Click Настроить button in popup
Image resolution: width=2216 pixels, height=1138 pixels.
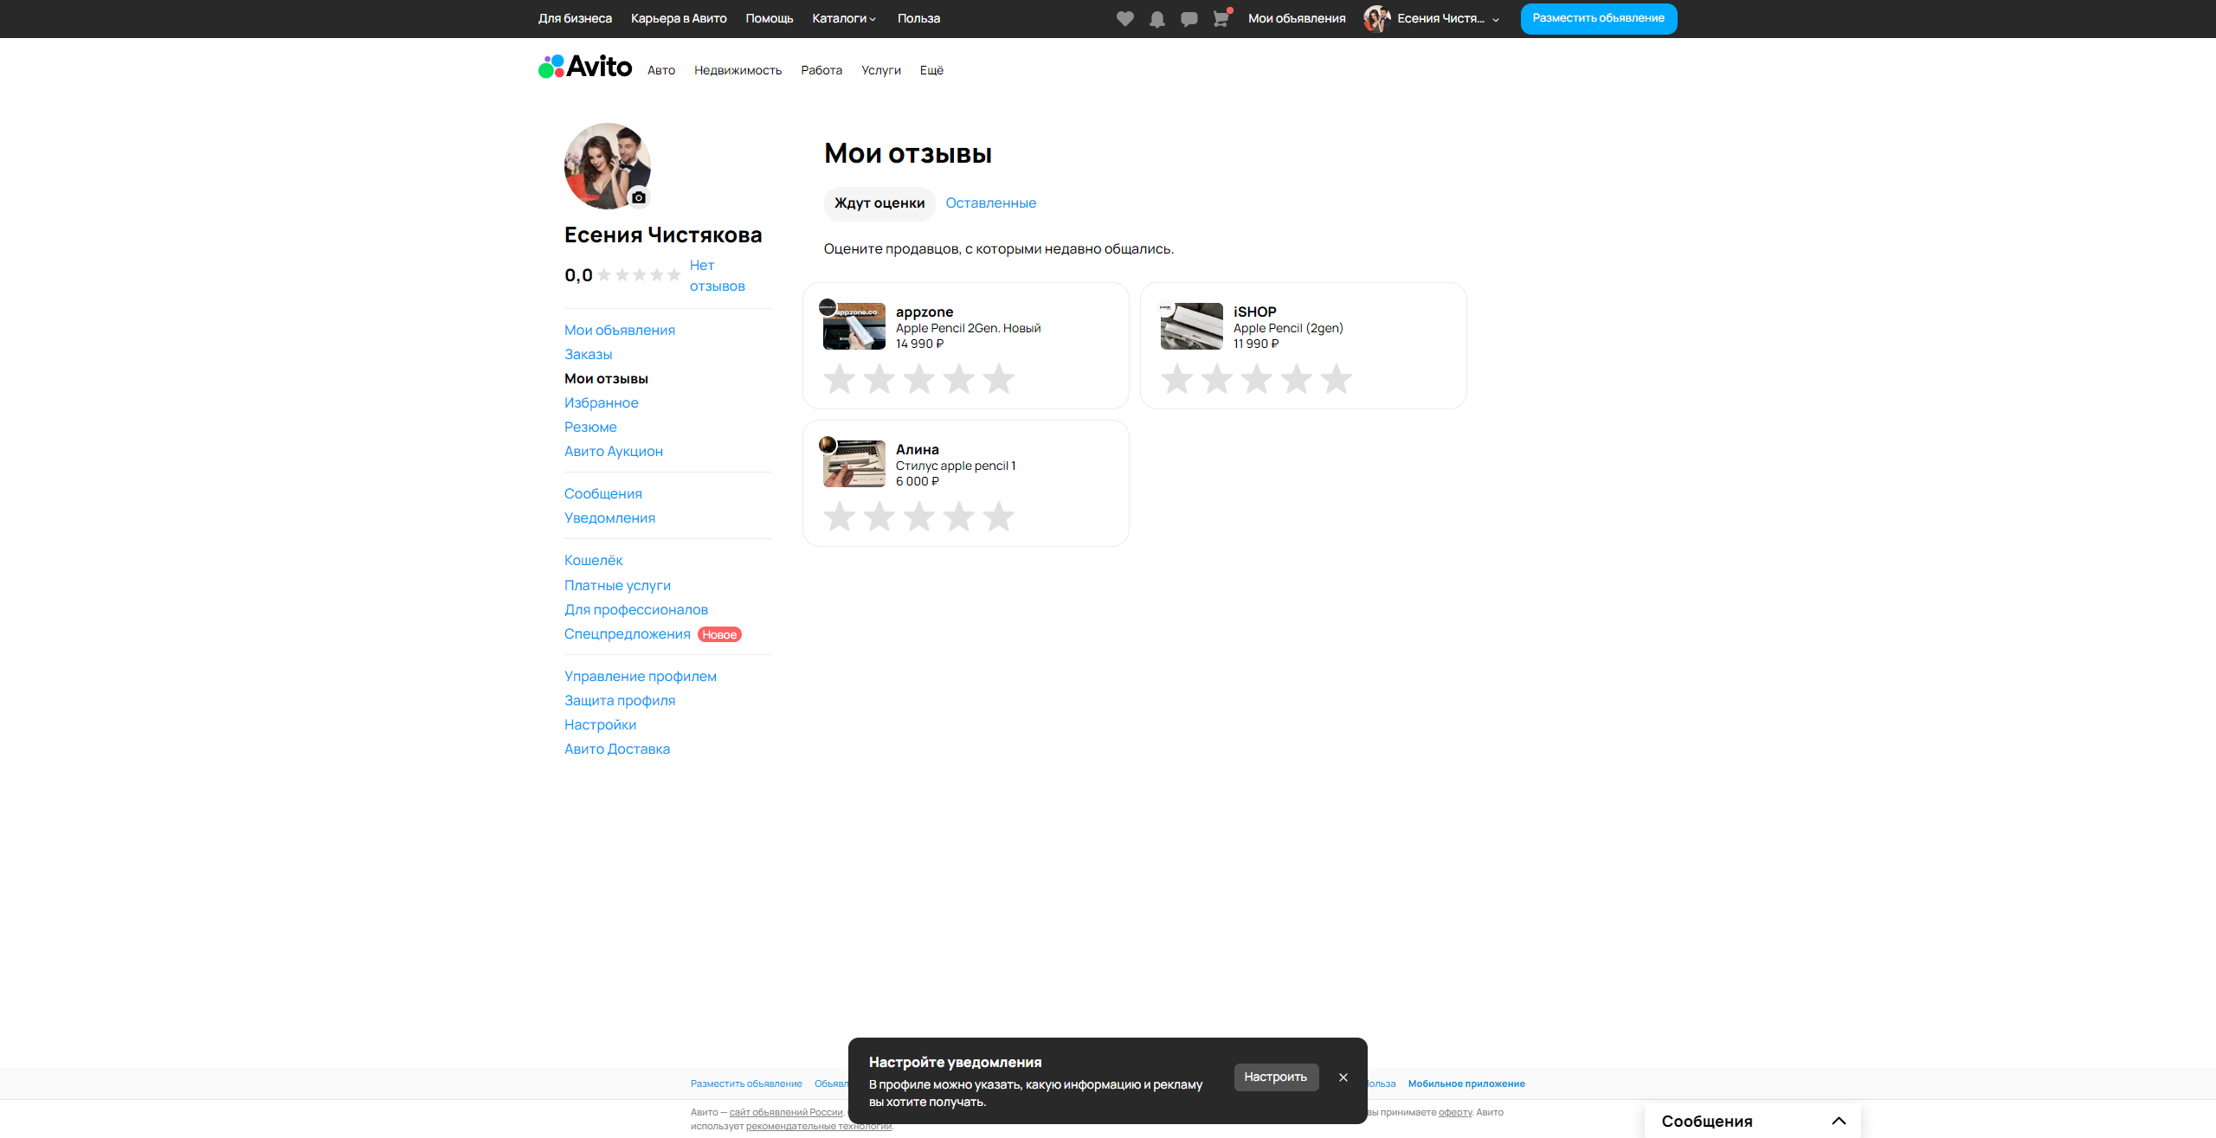pyautogui.click(x=1276, y=1077)
